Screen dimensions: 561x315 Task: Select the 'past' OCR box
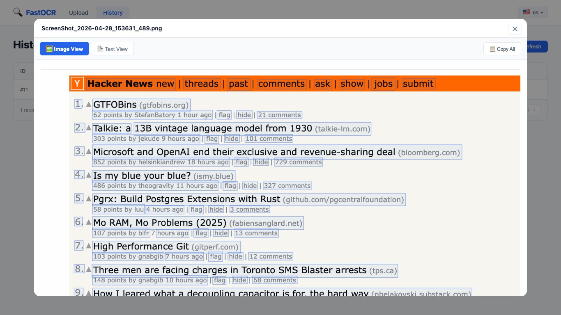pos(239,84)
